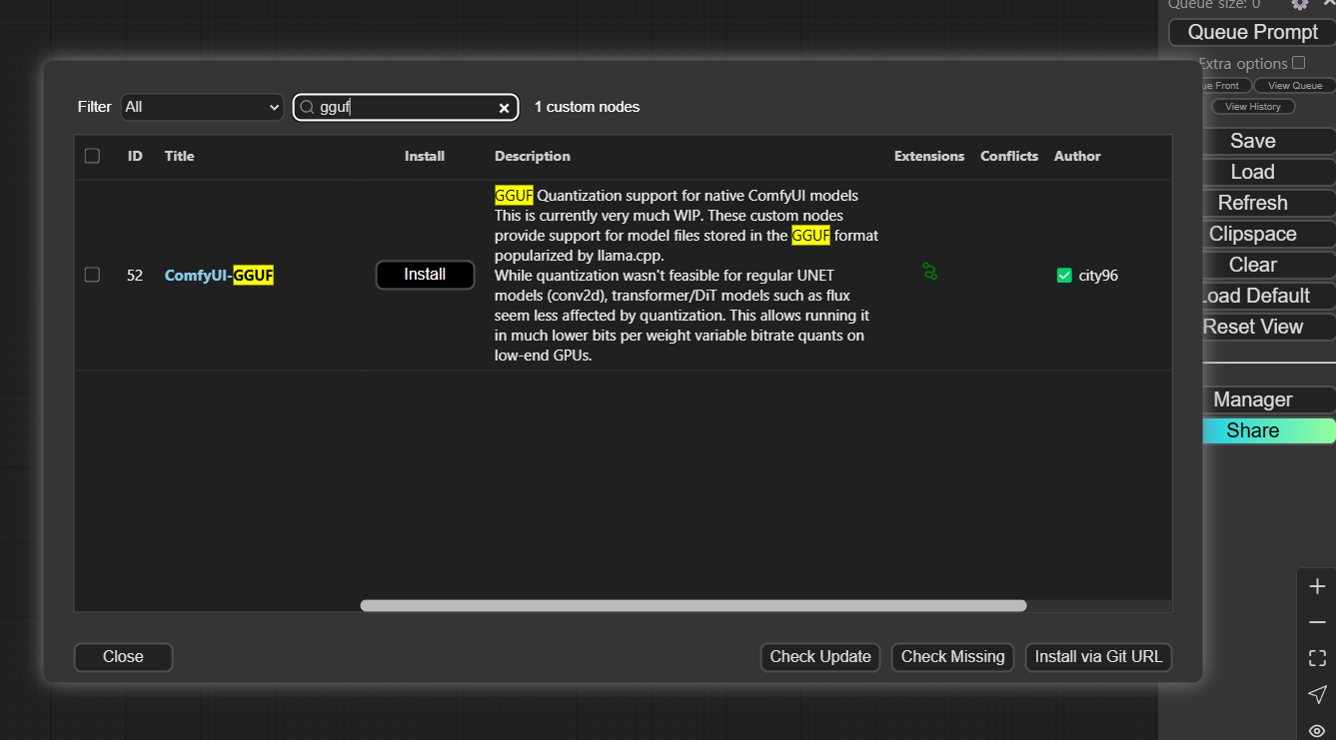Click the Extensions column header
The height and width of the screenshot is (740, 1336).
tap(929, 156)
